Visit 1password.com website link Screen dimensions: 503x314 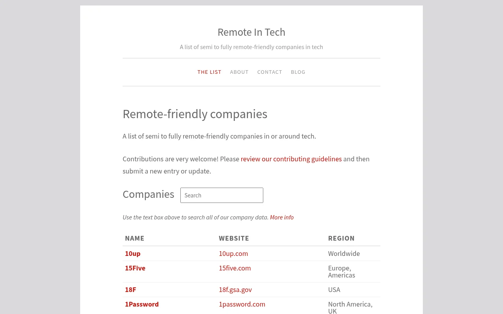[x=242, y=304]
